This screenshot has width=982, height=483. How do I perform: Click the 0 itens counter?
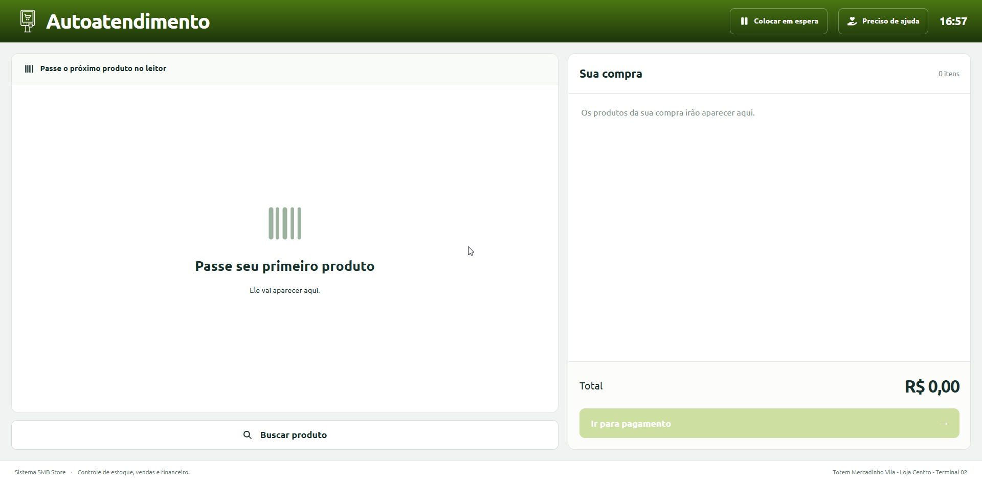[949, 74]
